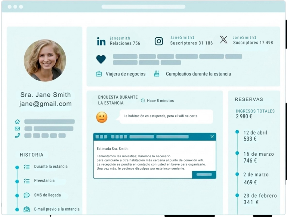This screenshot has width=287, height=217.
Task: Select the 746 € reservation amount
Action: tap(250, 161)
